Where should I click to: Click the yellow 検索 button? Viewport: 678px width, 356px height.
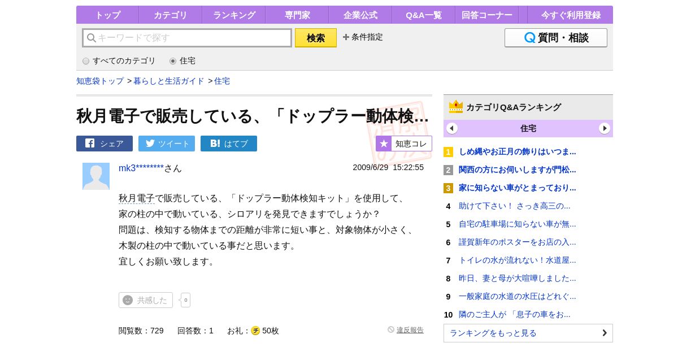pos(316,38)
